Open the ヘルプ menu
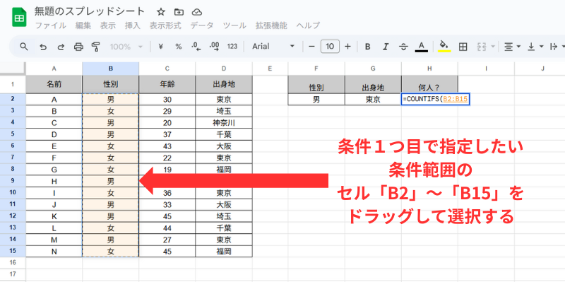565x282 pixels. pyautogui.click(x=308, y=25)
